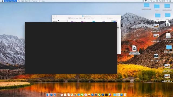Open the File menu
Viewport: 173px width, 97px height.
point(19,1)
